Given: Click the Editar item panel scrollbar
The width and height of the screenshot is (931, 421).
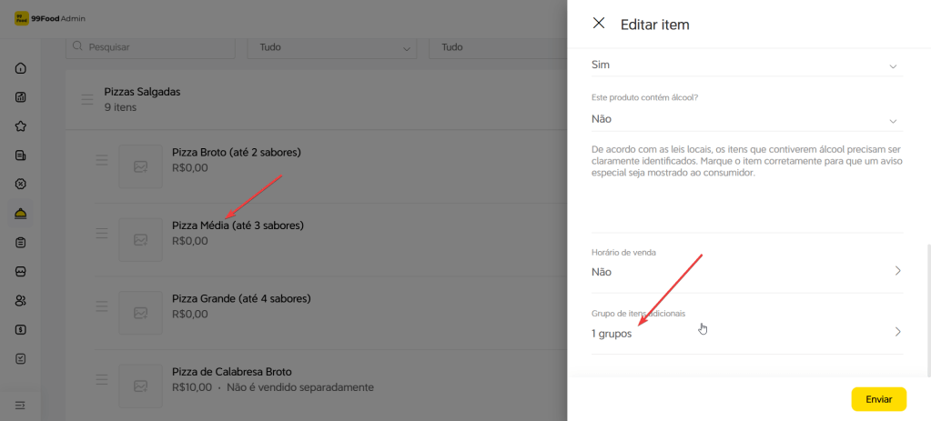Looking at the screenshot, I should pyautogui.click(x=927, y=309).
